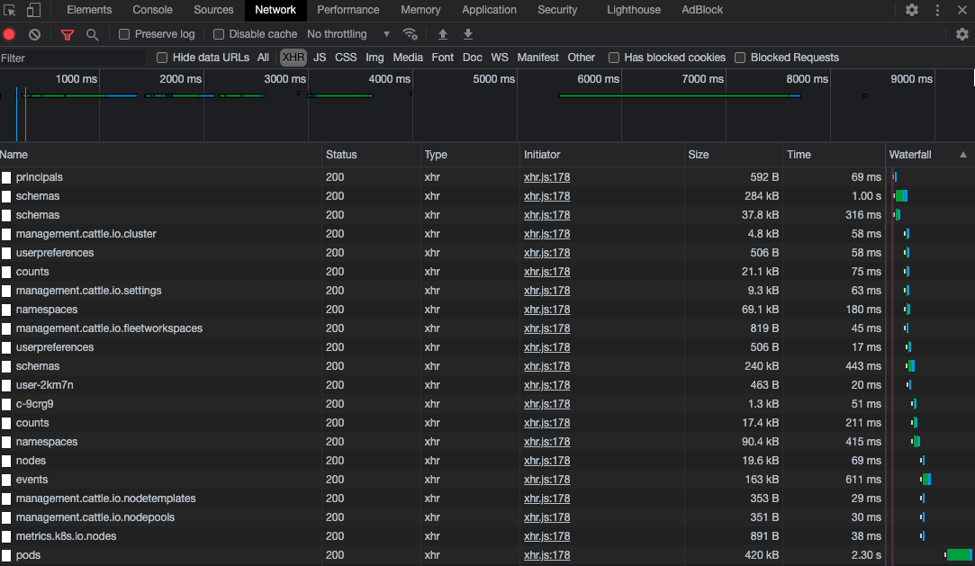Filter requests by CSS type
975x566 pixels.
[x=346, y=58]
